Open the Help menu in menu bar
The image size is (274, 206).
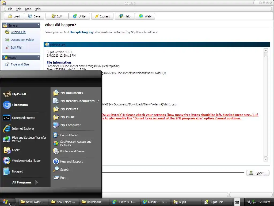[x=37, y=9]
